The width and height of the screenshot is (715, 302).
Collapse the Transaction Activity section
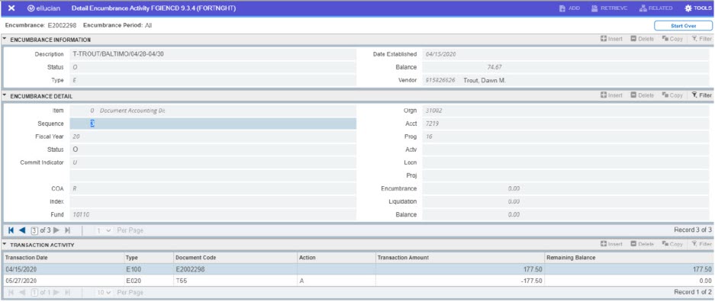[x=5, y=245]
